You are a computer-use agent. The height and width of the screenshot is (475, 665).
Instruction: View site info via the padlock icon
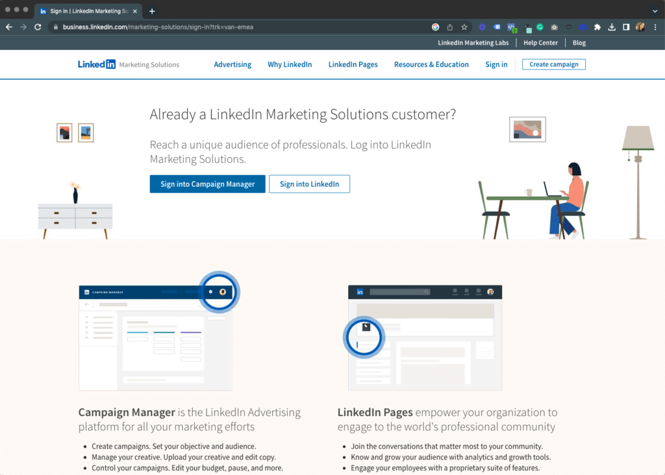56,27
